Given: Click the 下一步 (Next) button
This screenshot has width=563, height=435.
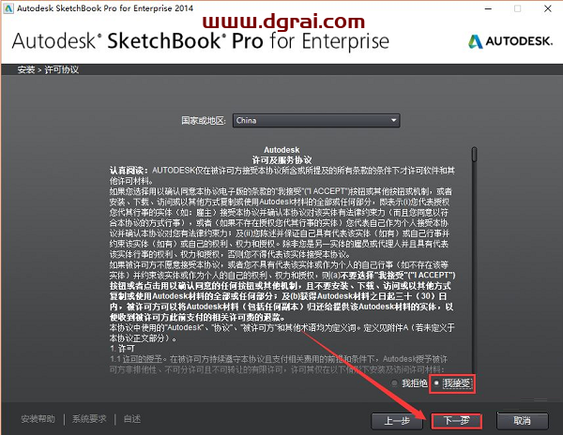Looking at the screenshot, I should 456,421.
